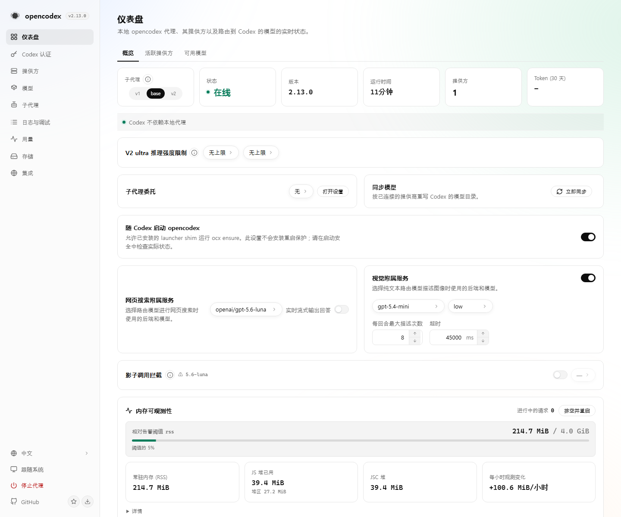Viewport: 621px width, 517px height.
Task: Select base in the 子代理 selector
Action: coord(156,93)
